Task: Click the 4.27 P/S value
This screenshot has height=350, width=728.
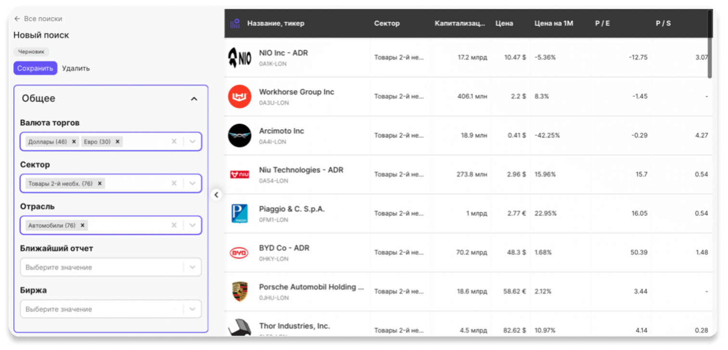Action: pyautogui.click(x=702, y=135)
